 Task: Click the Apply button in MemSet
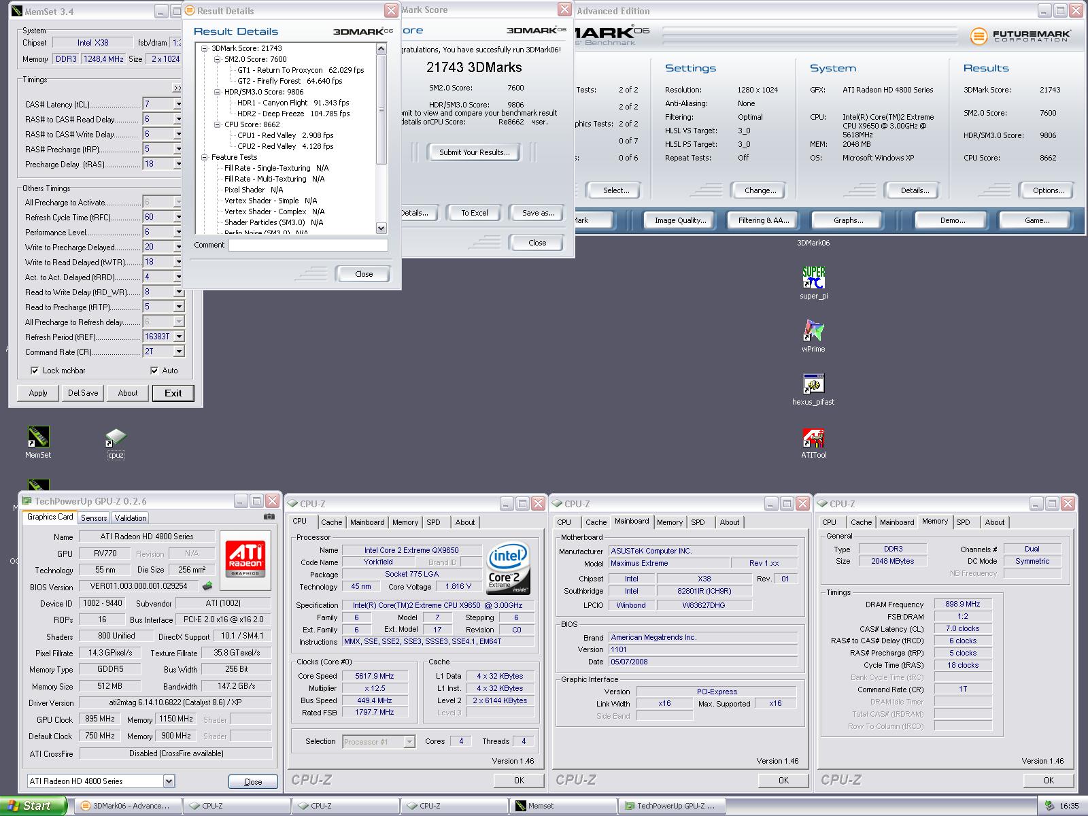click(38, 393)
